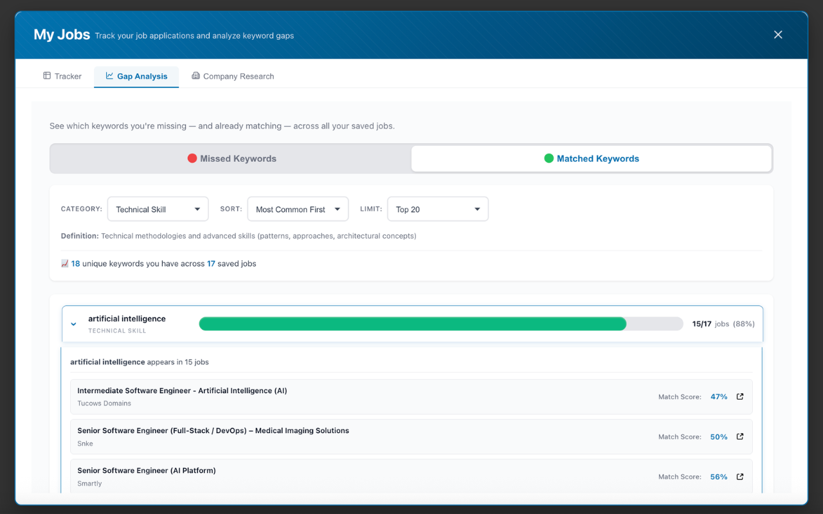Click the 18 unique keywords count
823x514 pixels.
(x=75, y=263)
